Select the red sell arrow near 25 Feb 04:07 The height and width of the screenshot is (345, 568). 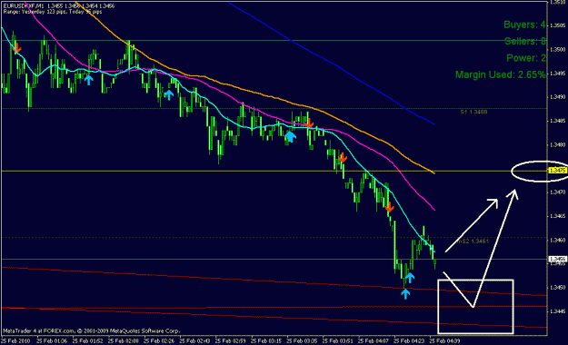coord(389,207)
